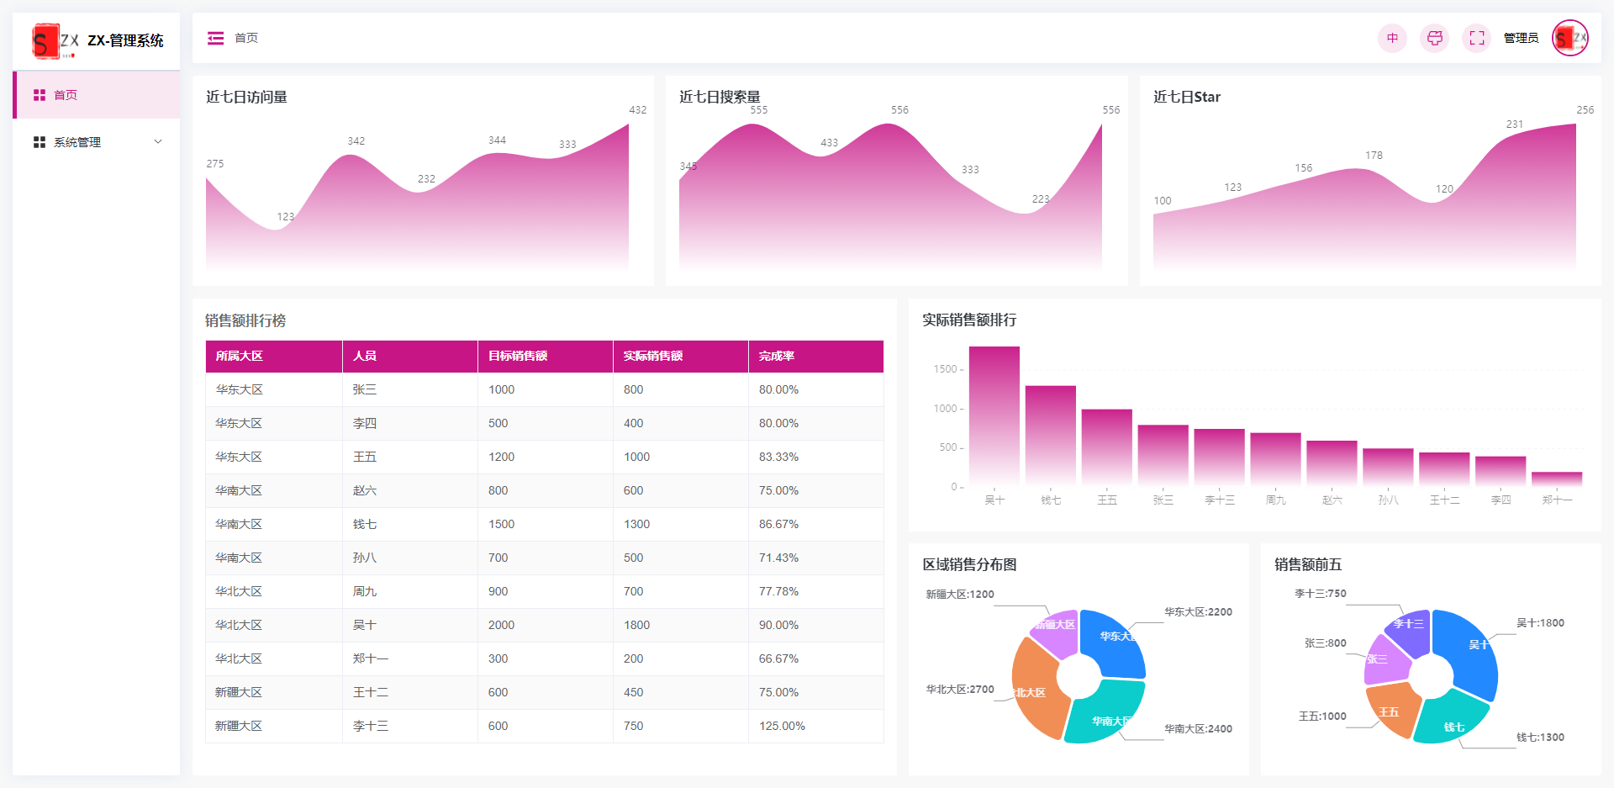Click the target value 2000 cell
1614x788 pixels.
point(546,625)
